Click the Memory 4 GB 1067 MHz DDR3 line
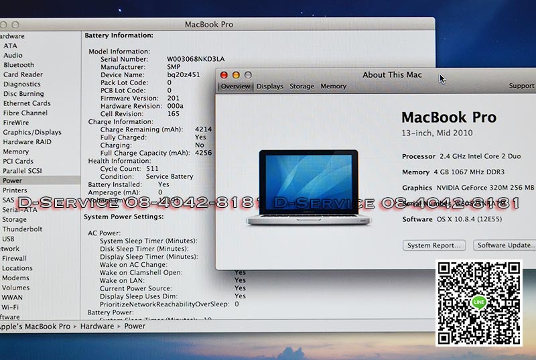 454,172
